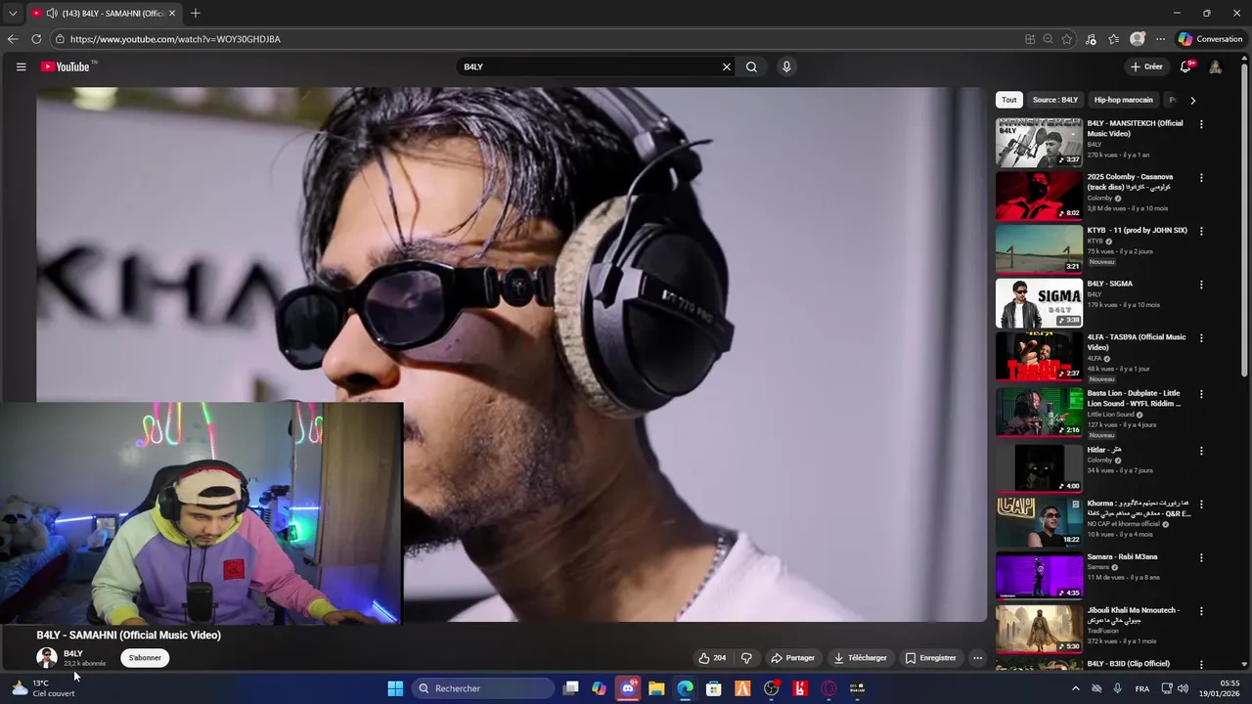Image resolution: width=1252 pixels, height=704 pixels.
Task: Open options menu for Samara - Rabi M3ana
Action: [1201, 557]
